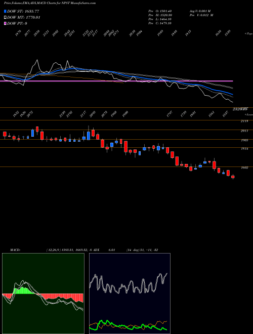Click the 'ADX' label above the indicator panel
253x334 pixels.
tap(97, 250)
